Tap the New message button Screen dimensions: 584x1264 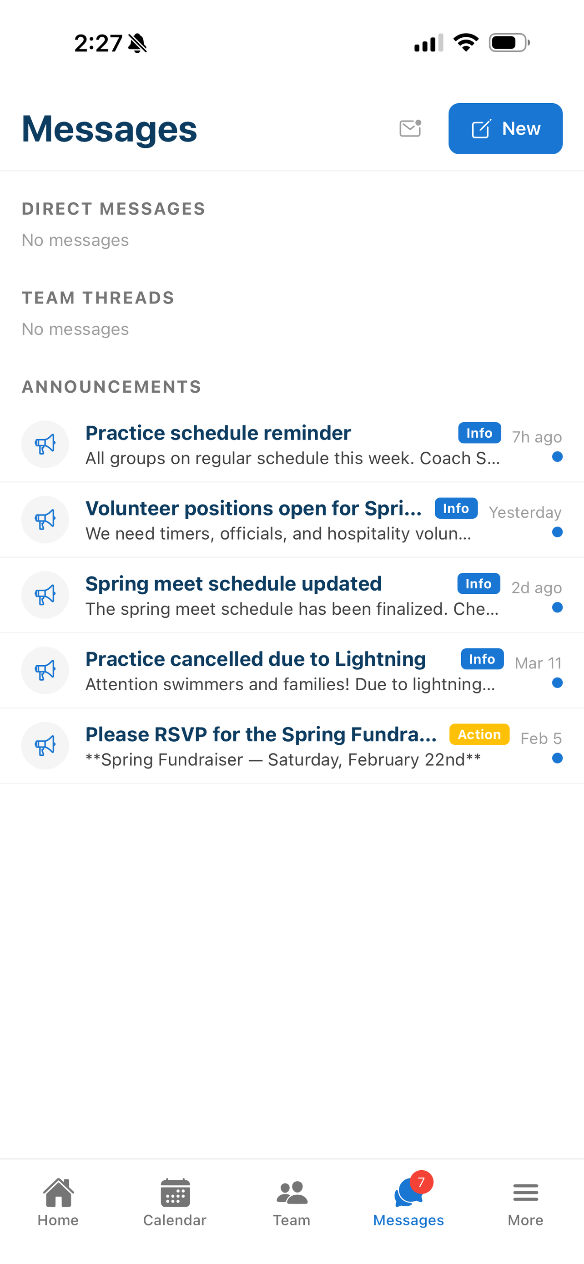[505, 129]
